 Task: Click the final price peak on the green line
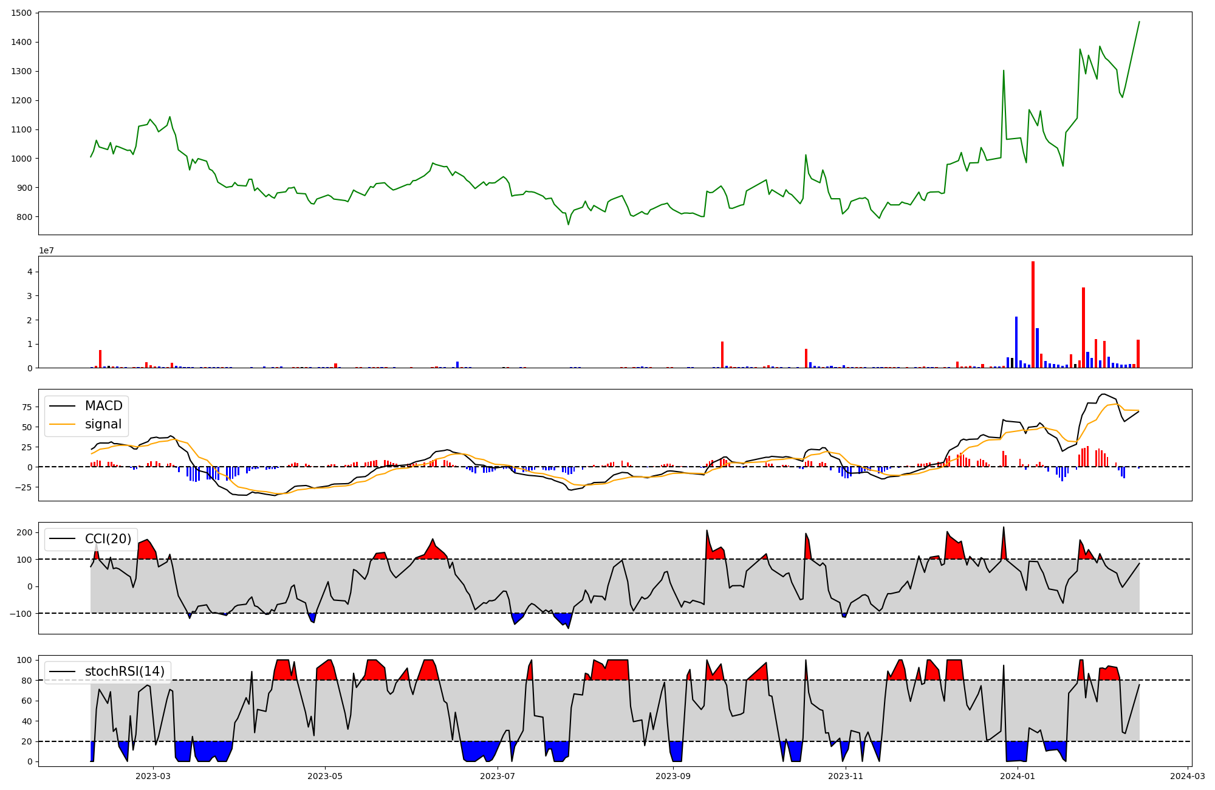point(1139,22)
